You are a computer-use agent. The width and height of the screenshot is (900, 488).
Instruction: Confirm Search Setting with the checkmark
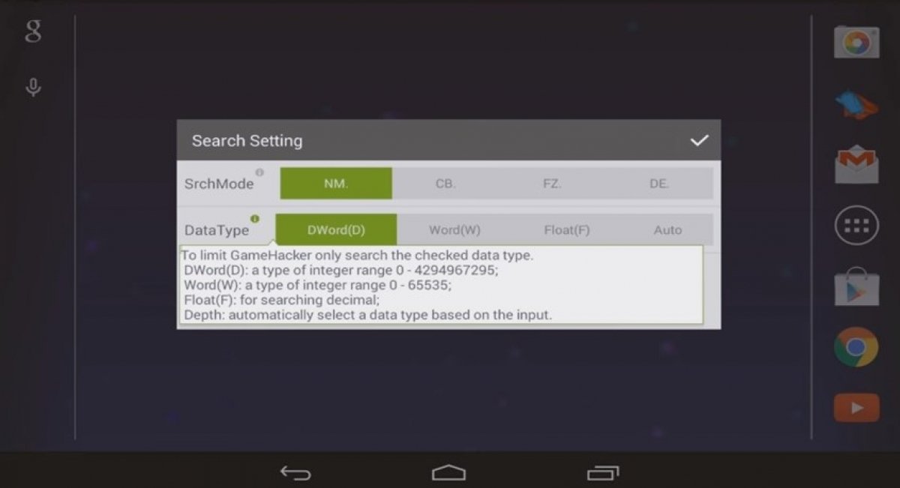(699, 140)
